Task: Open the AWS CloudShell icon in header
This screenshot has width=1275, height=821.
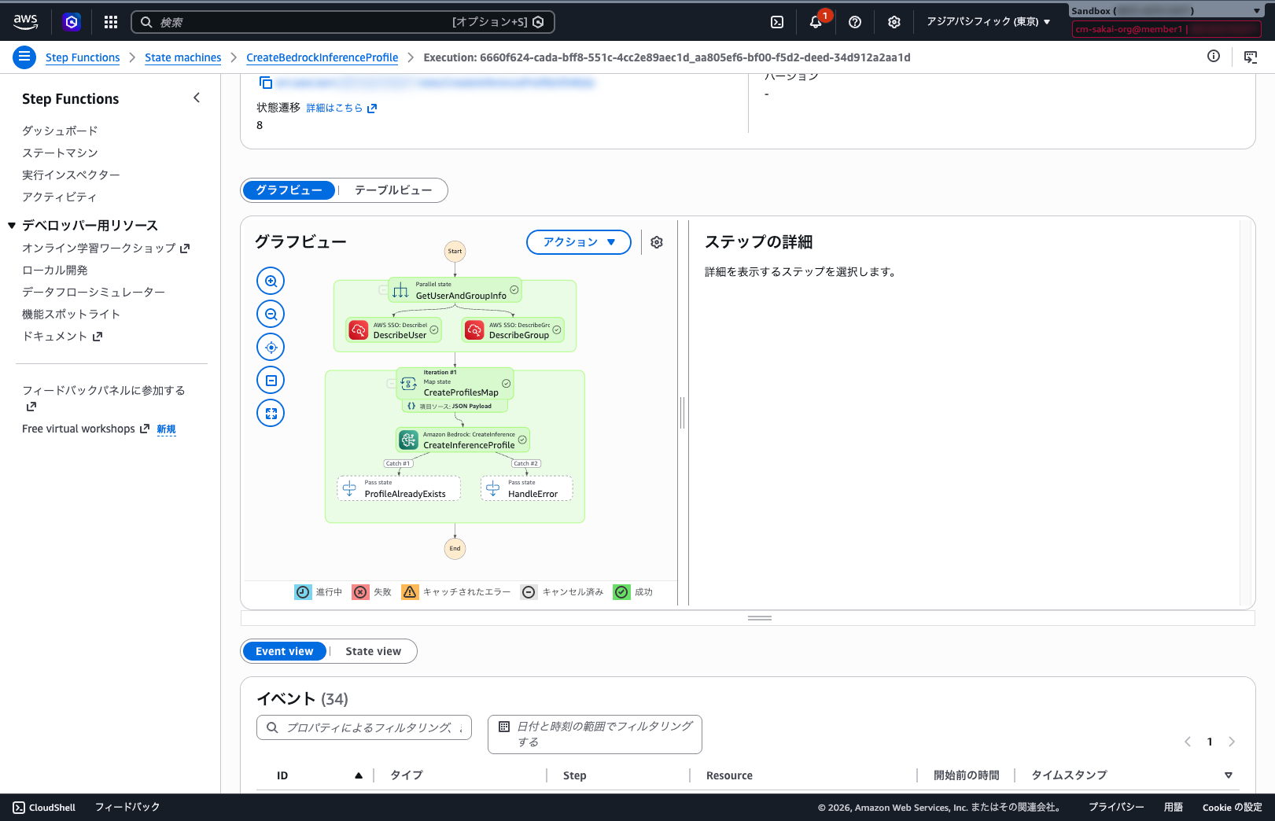Action: [776, 22]
